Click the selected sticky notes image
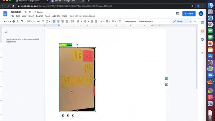 [77, 79]
